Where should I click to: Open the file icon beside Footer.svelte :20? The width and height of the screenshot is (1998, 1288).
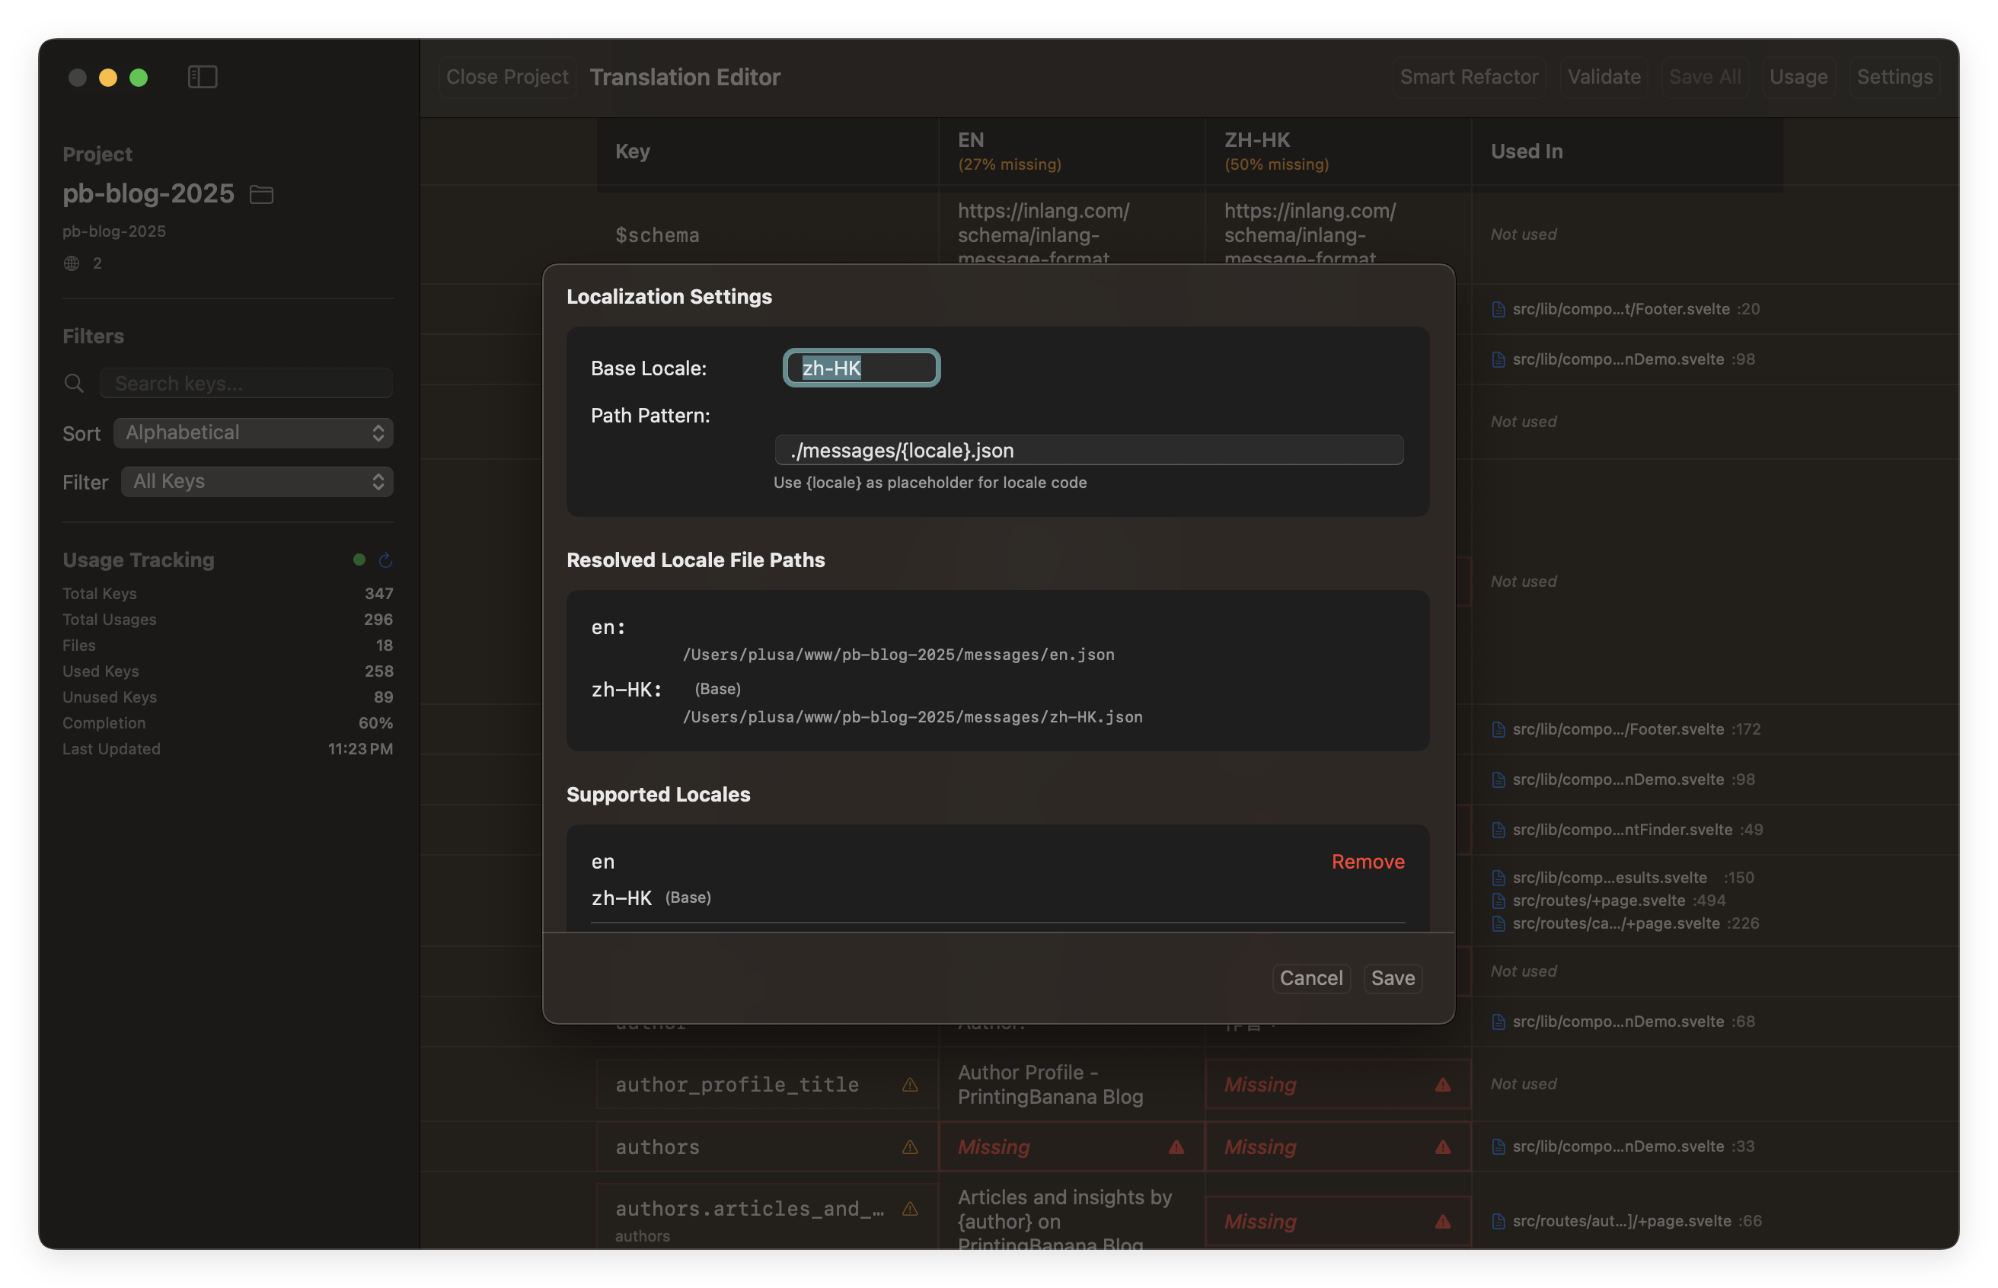1498,308
